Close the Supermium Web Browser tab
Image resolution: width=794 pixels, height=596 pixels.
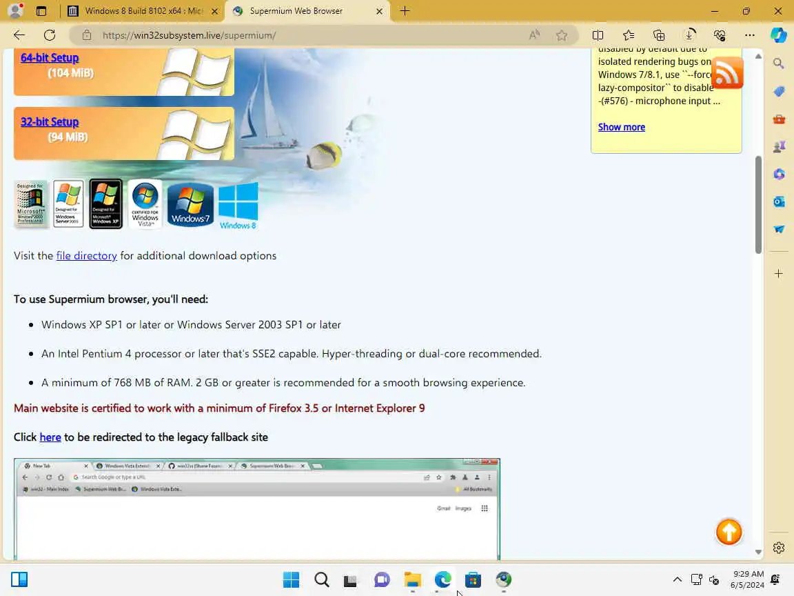[x=379, y=11]
